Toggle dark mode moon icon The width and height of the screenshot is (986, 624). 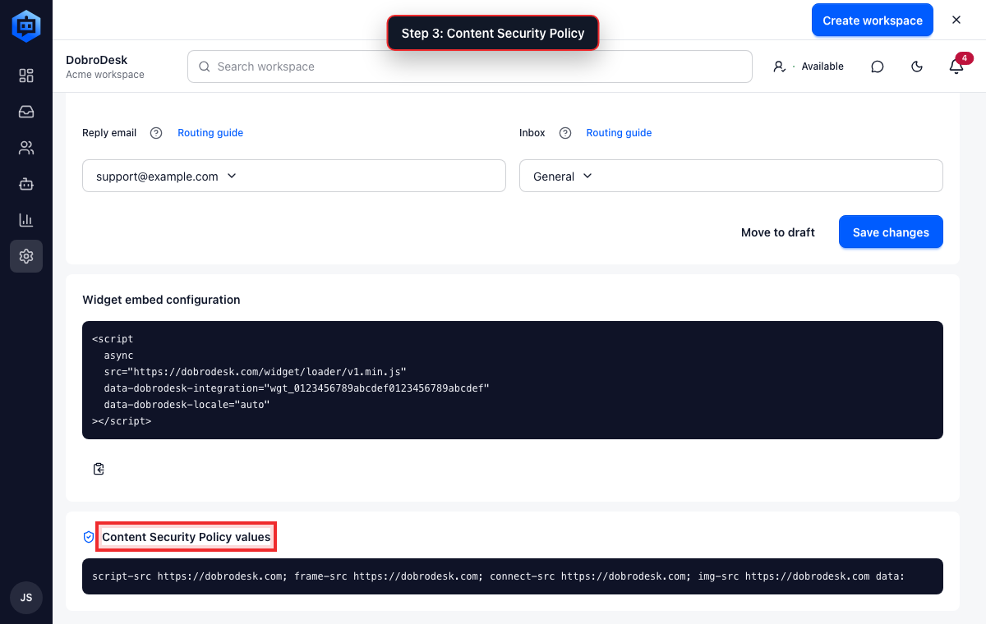point(917,67)
